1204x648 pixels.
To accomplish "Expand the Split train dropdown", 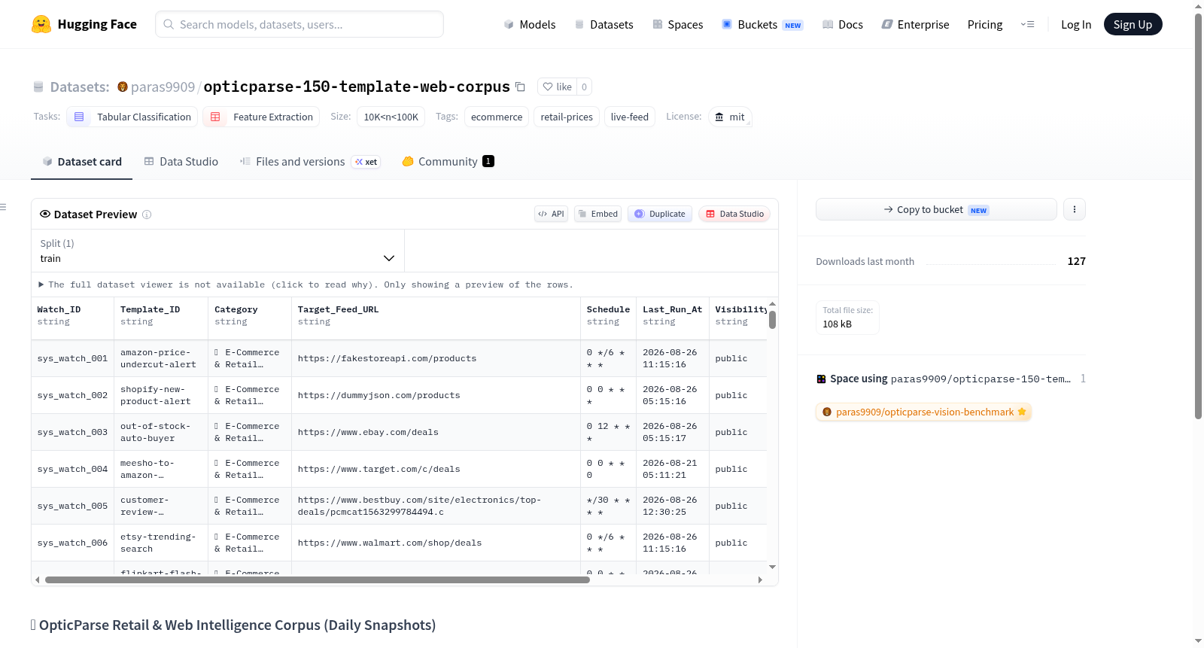I will 217,251.
